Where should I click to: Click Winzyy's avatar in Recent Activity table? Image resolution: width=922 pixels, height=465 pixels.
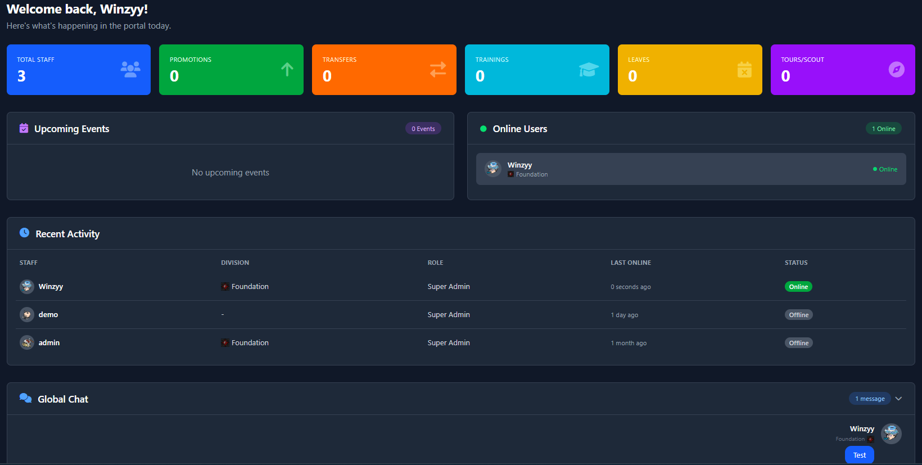27,286
